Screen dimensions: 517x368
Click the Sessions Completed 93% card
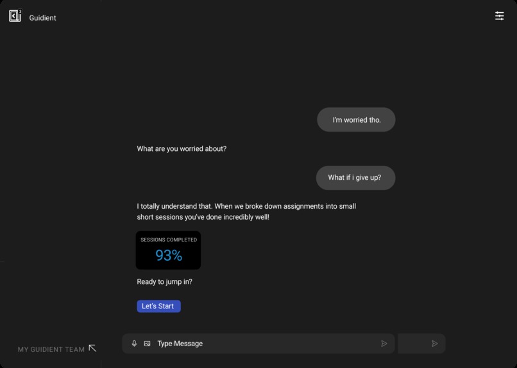point(168,250)
